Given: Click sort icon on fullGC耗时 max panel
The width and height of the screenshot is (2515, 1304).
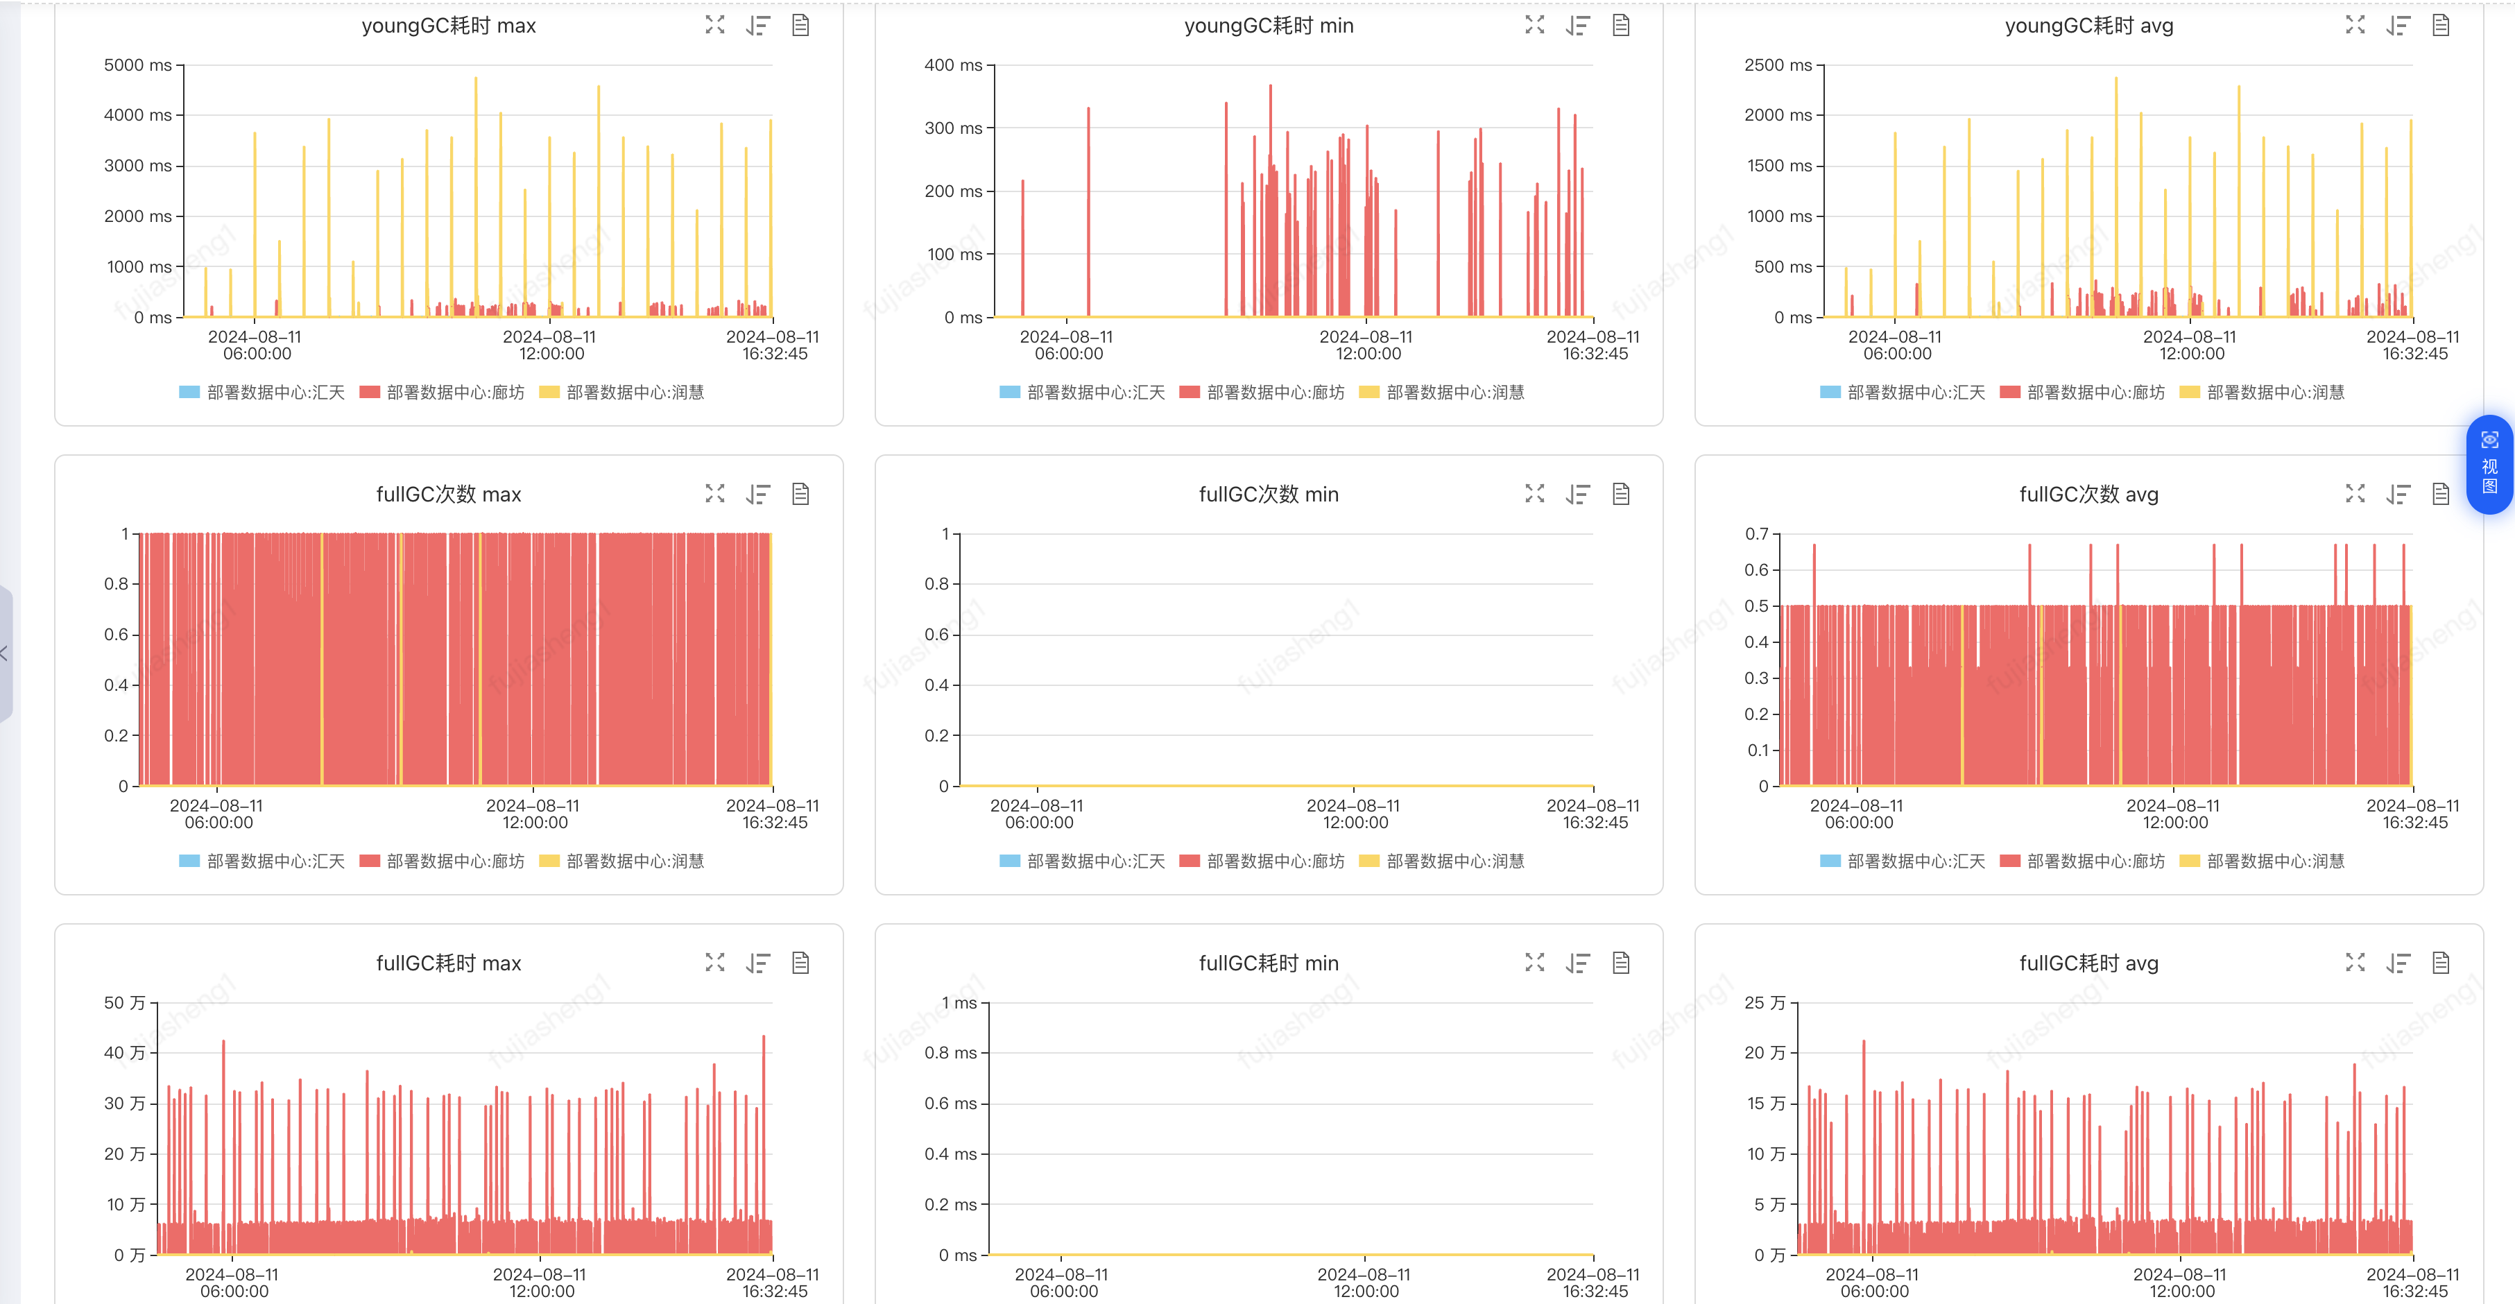Looking at the screenshot, I should pyautogui.click(x=757, y=963).
